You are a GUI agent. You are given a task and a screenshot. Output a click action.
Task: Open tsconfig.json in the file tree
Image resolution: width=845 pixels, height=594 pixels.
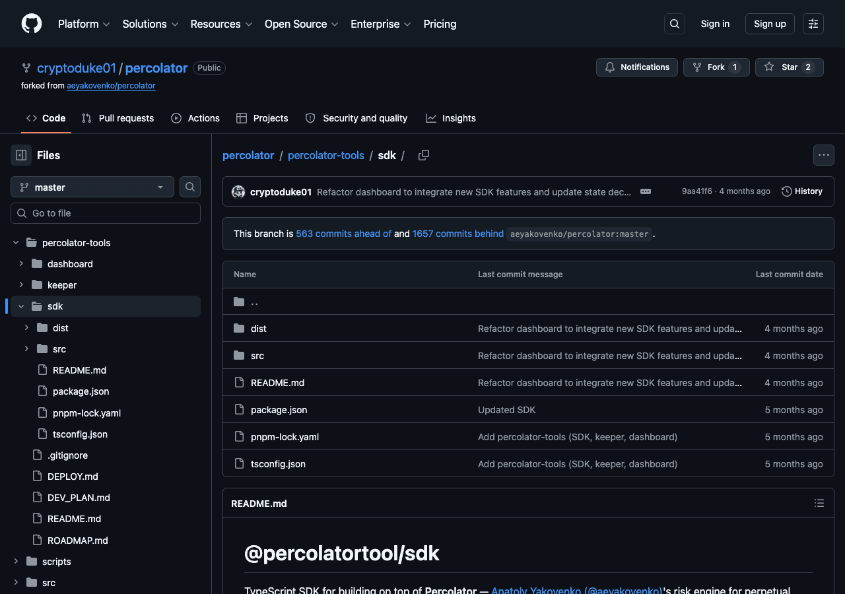click(x=80, y=434)
